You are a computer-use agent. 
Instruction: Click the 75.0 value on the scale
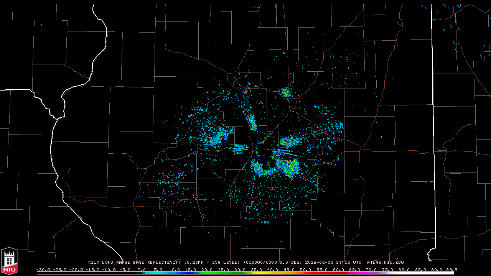[x=388, y=269]
